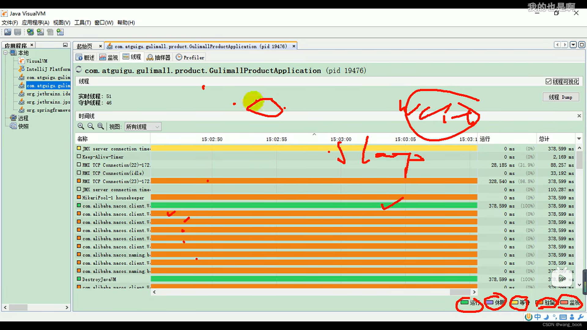Image resolution: width=587 pixels, height=330 pixels.
Task: Select org.springframework application node
Action: coord(48,110)
